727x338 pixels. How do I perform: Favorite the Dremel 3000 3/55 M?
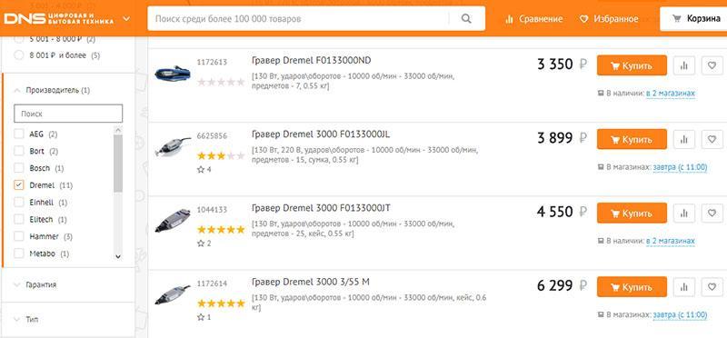pos(712,287)
